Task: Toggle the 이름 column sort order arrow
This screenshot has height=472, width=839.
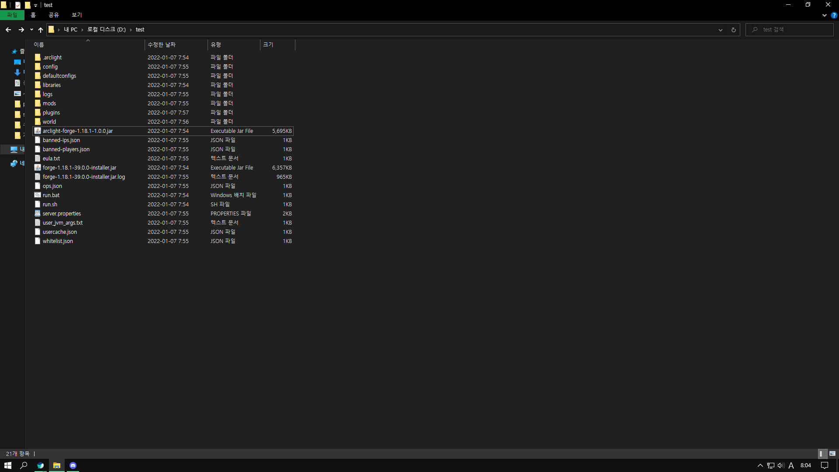Action: click(x=87, y=40)
